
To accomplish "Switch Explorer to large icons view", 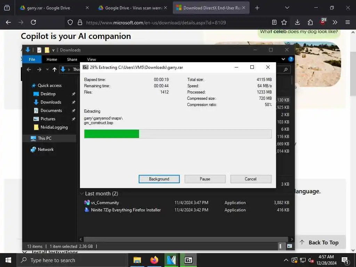I will pyautogui.click(x=289, y=246).
